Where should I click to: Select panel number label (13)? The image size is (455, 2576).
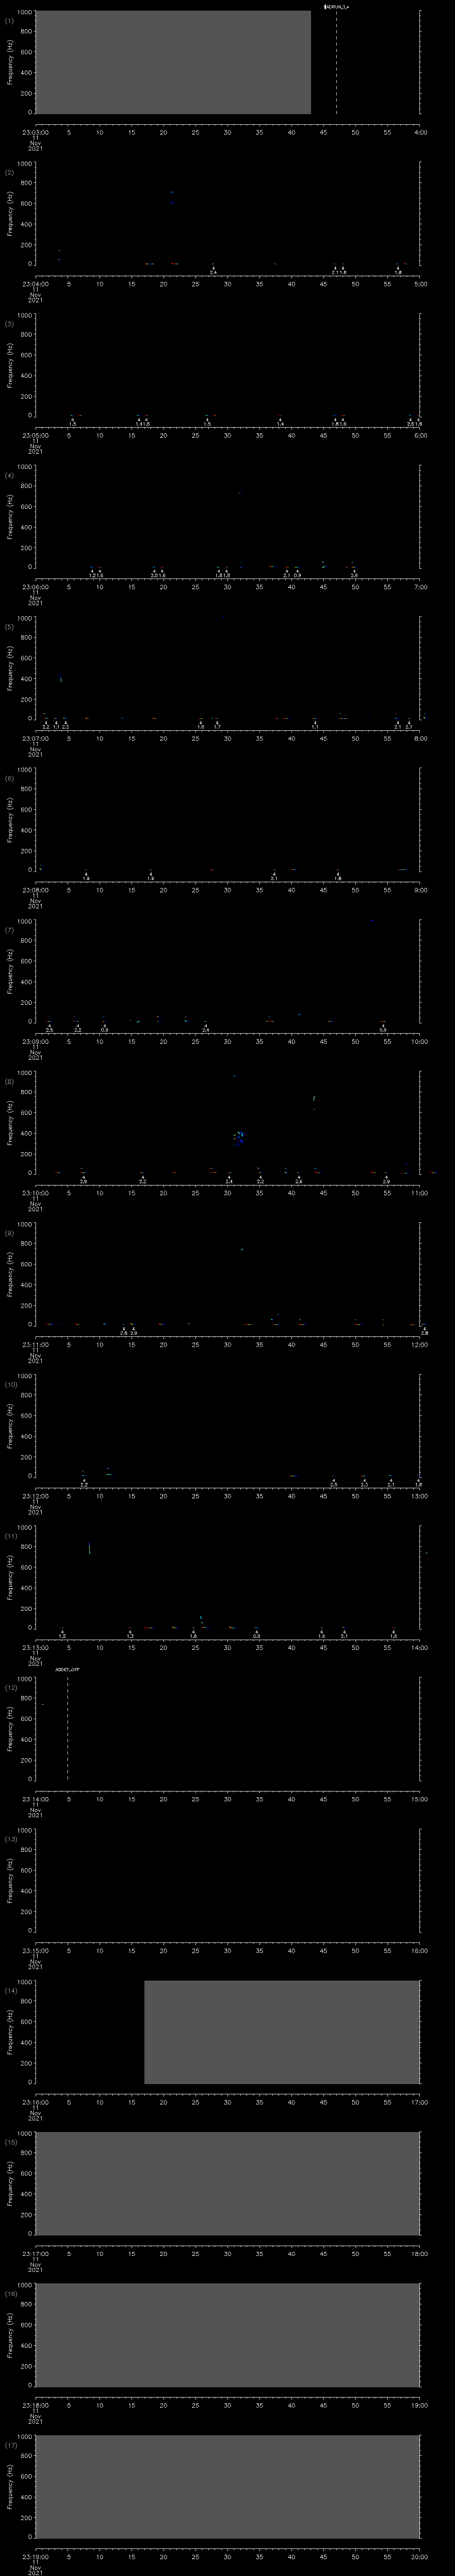tap(10, 1838)
